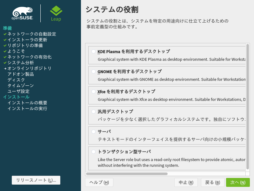Click the 'Like the Server role' description
This screenshot has height=191, width=254.
click(171, 162)
